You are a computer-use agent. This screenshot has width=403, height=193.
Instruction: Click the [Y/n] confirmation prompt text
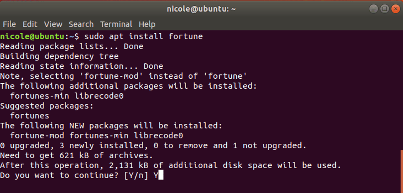[136, 176]
